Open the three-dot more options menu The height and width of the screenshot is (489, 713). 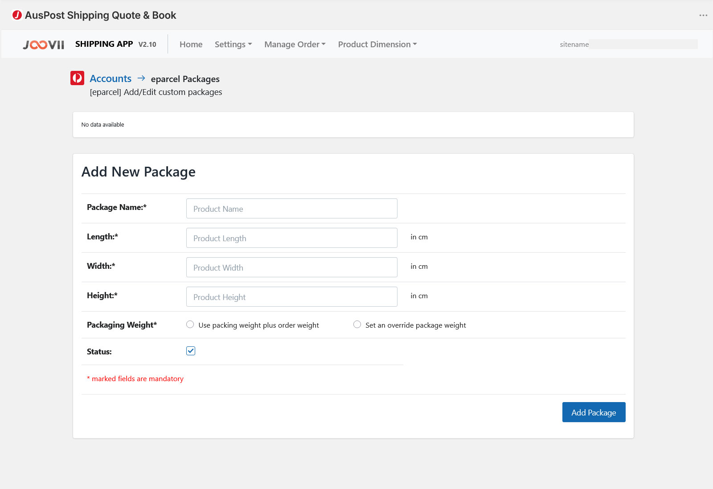point(703,15)
